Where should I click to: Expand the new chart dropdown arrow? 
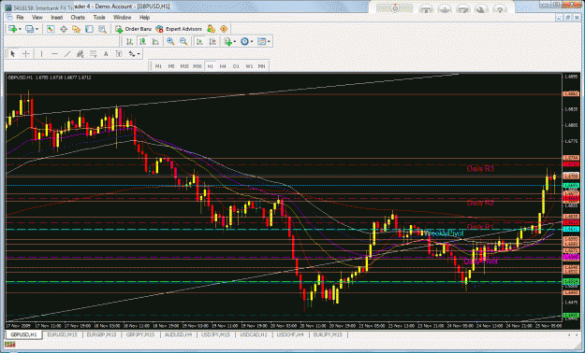pos(20,29)
